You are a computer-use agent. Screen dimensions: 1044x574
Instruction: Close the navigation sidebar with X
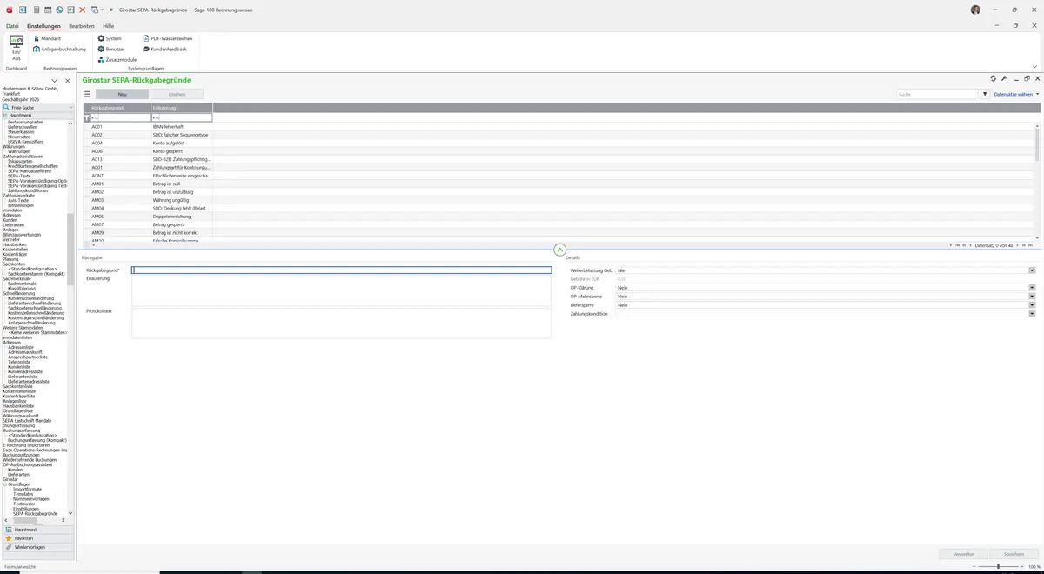click(67, 81)
